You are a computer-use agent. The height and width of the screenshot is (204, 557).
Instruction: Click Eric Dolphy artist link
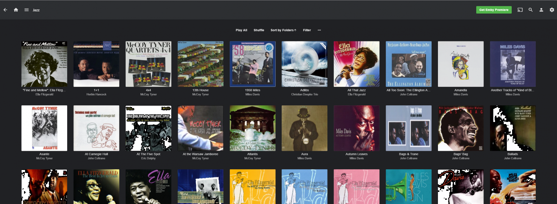[x=148, y=158]
